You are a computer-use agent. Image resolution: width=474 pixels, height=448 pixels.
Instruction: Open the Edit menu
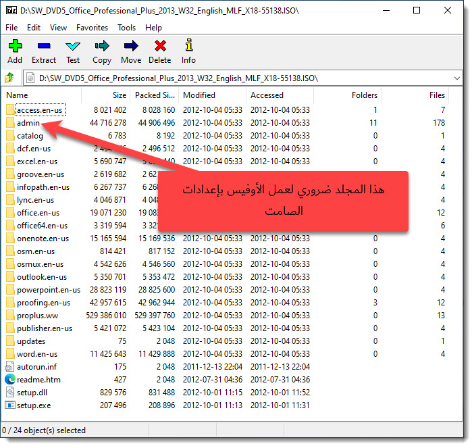click(34, 28)
